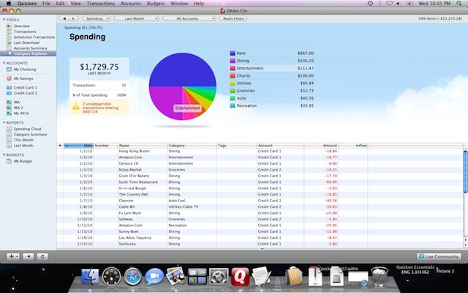Open the My Checking account
The image size is (468, 293).
(24, 70)
